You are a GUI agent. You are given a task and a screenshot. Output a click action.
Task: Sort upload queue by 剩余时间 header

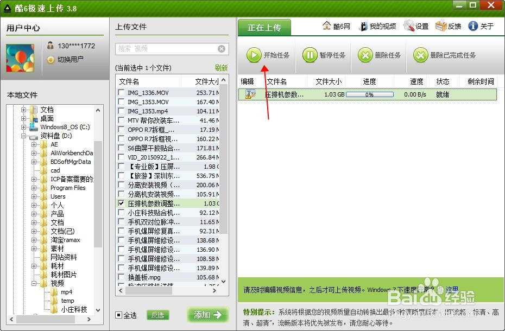tap(480, 81)
